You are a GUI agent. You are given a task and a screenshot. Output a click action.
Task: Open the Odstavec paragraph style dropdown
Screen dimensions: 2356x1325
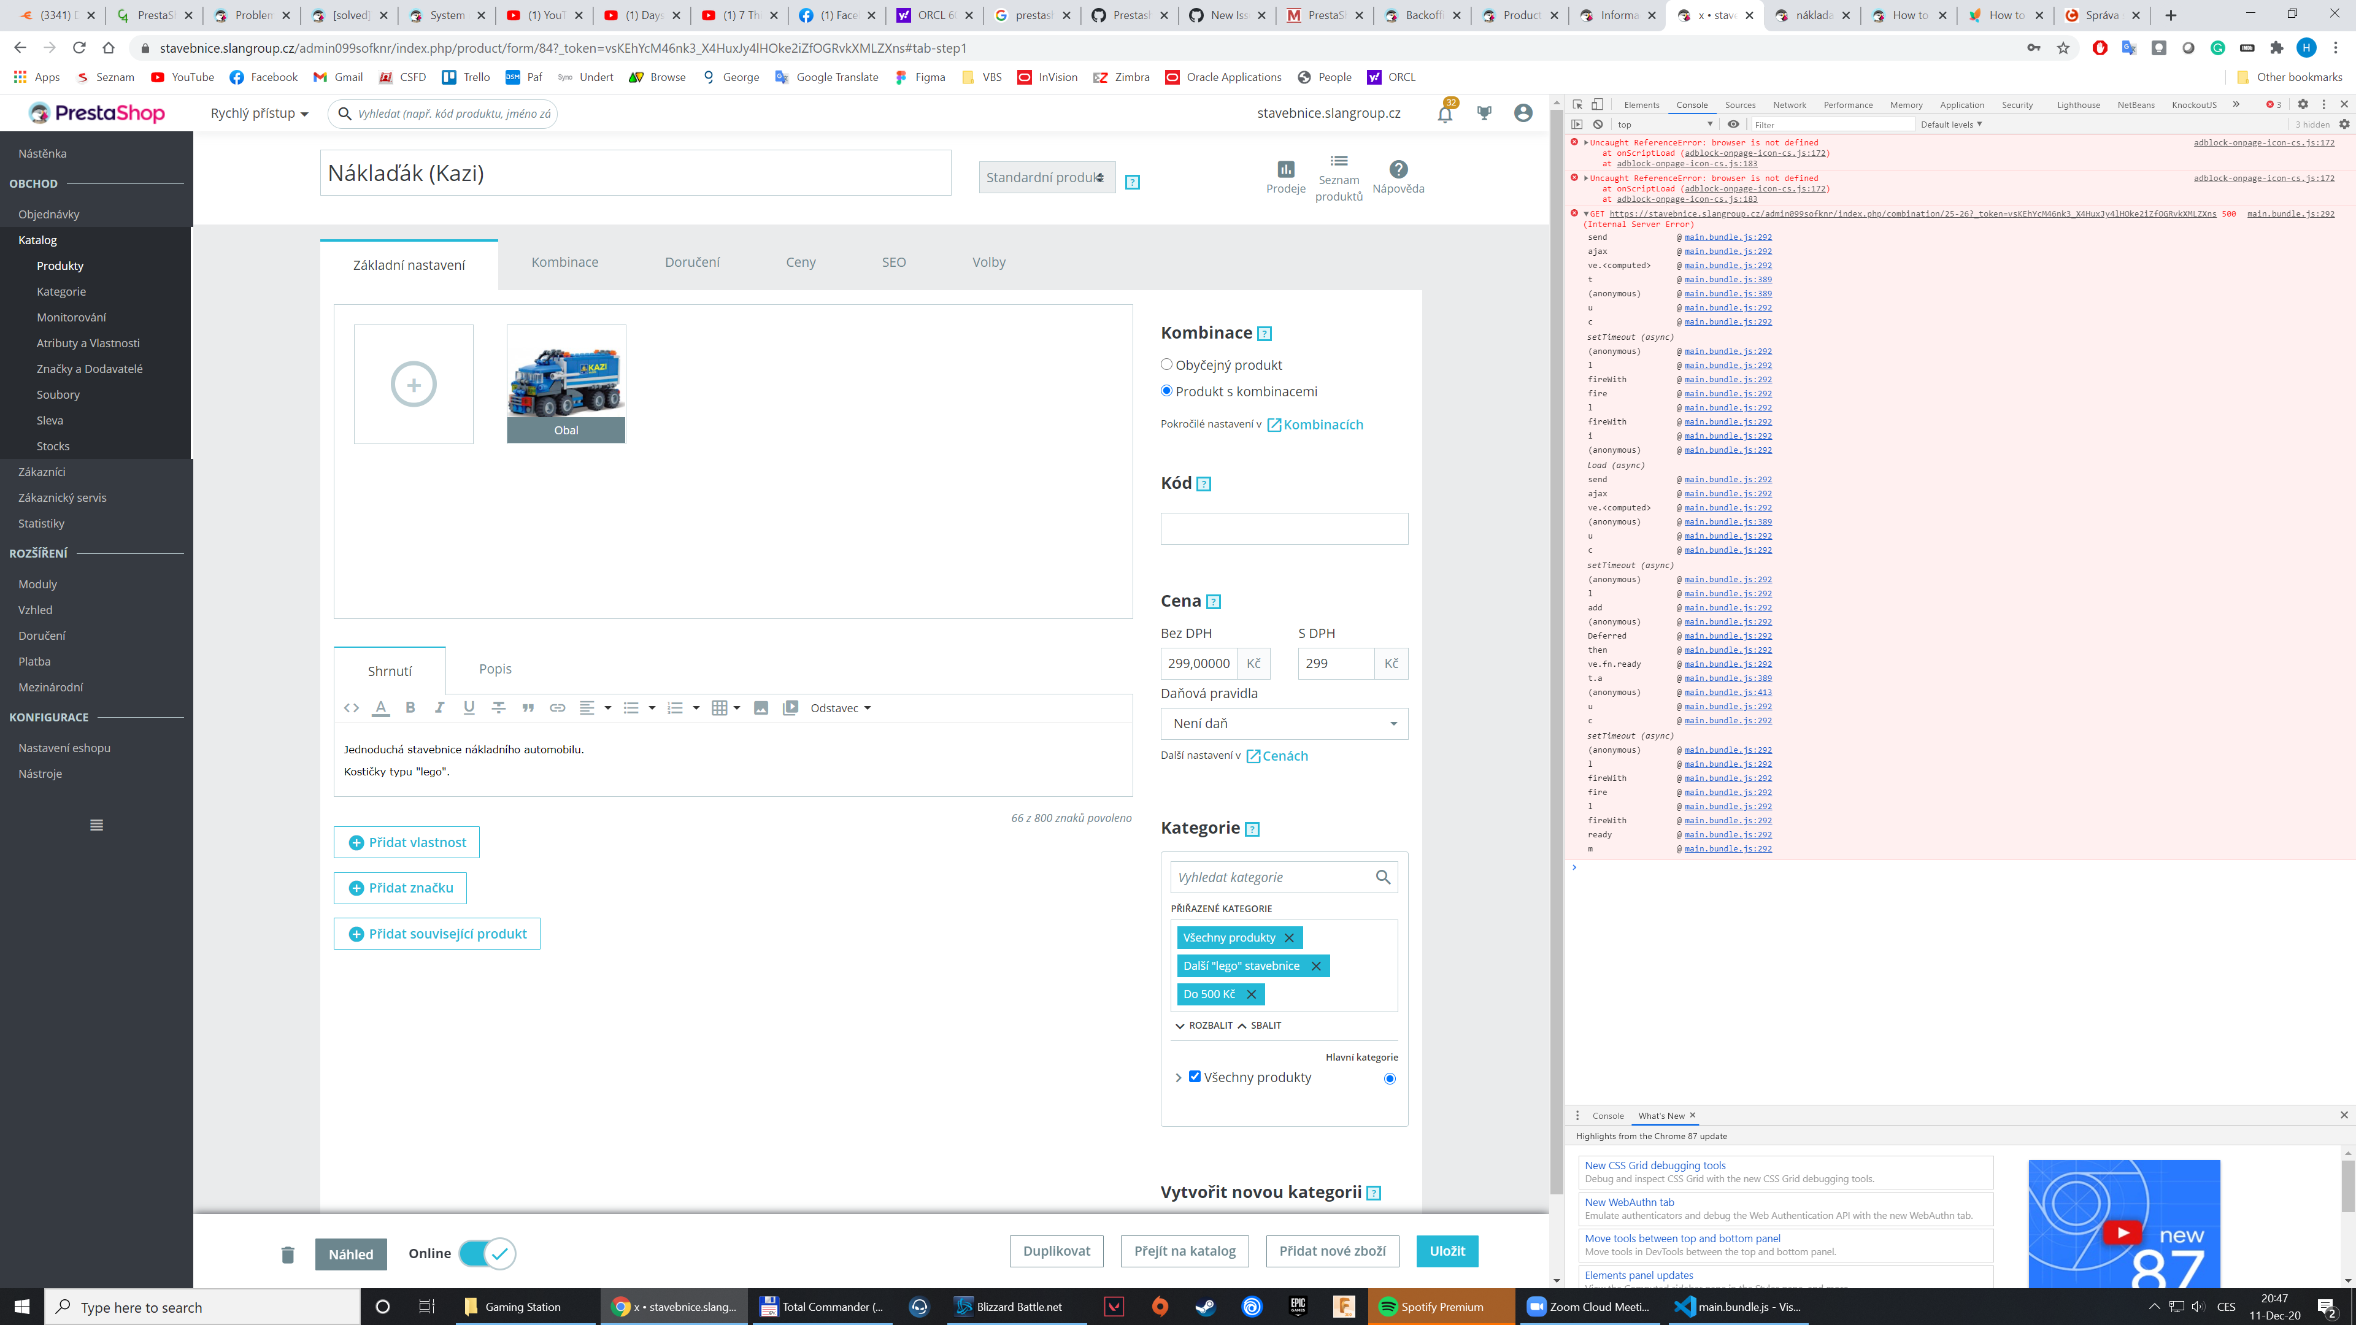click(x=841, y=708)
